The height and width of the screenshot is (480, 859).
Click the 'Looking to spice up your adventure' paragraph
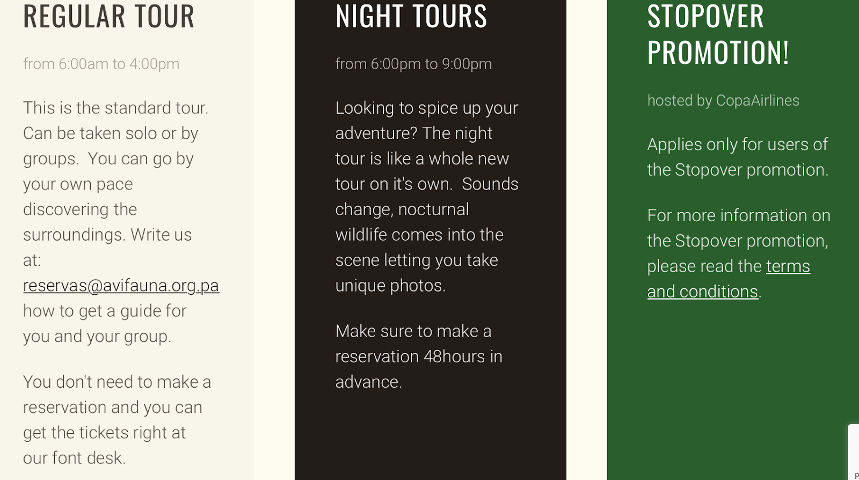click(x=427, y=197)
